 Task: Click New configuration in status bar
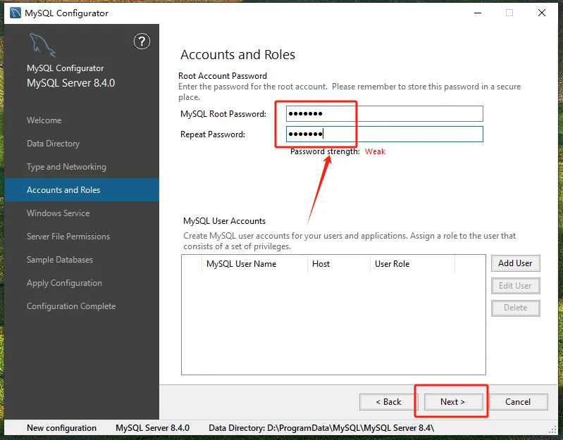(x=61, y=428)
